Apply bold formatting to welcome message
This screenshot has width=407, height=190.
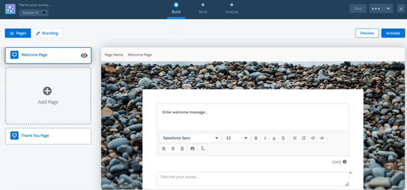256,138
